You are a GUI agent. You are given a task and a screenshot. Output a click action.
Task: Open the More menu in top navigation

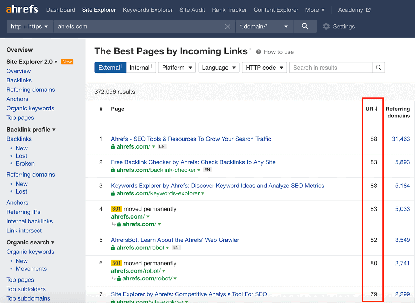(315, 10)
